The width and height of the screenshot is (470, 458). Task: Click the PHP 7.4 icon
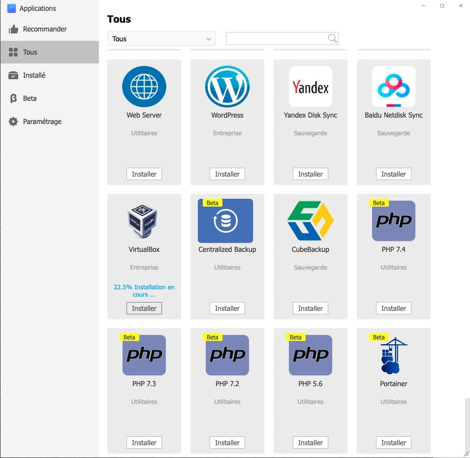394,221
